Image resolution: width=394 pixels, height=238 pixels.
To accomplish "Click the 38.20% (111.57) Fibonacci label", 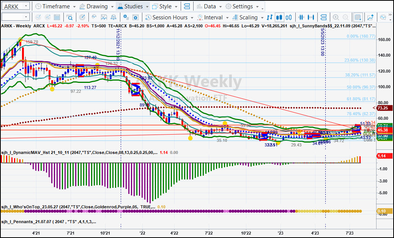I will click(360, 75).
